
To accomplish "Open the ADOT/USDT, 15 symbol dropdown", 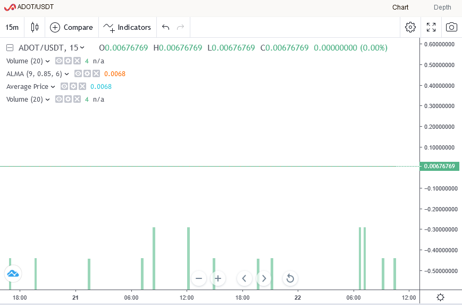I will [x=52, y=48].
